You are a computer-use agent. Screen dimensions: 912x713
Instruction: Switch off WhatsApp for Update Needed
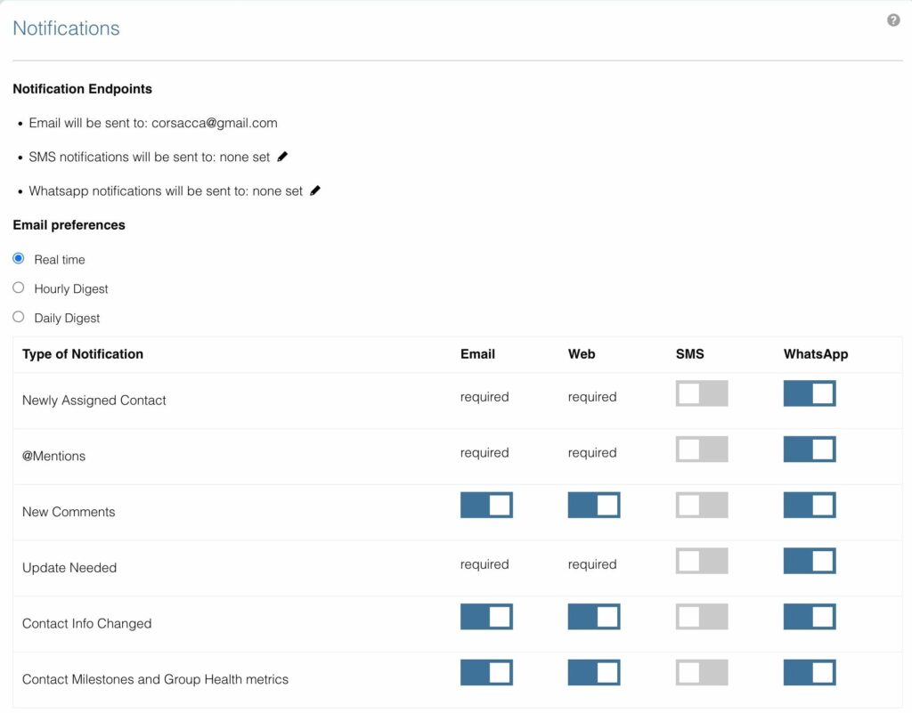[810, 561]
